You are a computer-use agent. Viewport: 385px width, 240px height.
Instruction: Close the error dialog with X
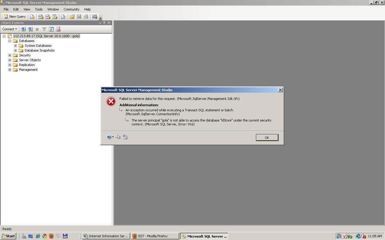pyautogui.click(x=280, y=90)
